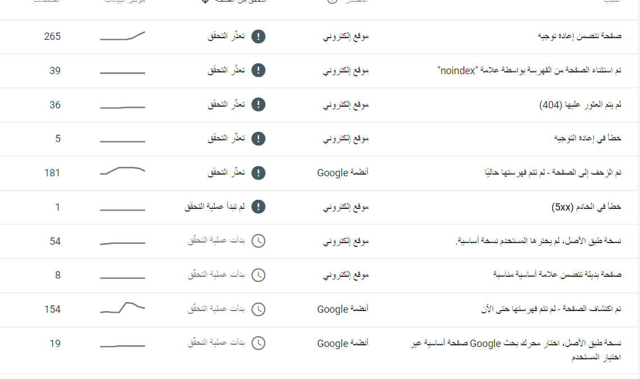The width and height of the screenshot is (640, 379).
Task: Click the page count 265
Action: point(52,36)
